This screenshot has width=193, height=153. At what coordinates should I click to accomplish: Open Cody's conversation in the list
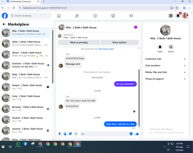click(25, 98)
